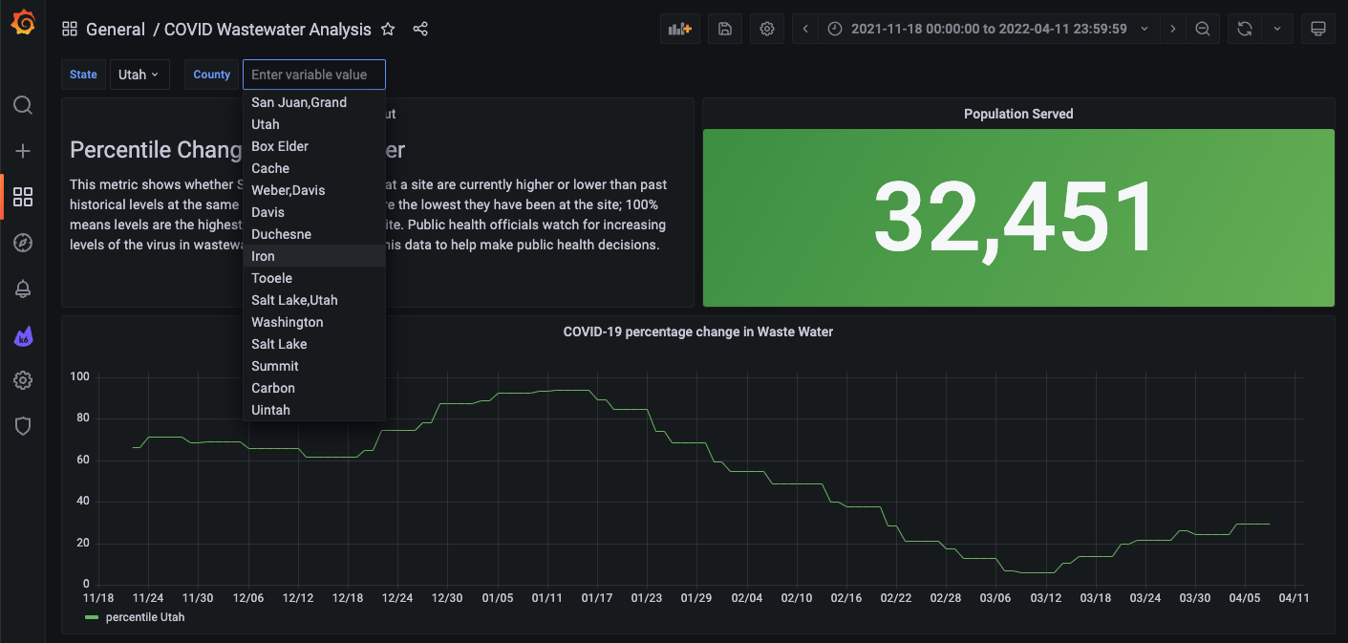Star the COVID Wastewater Analysis dashboard
Image resolution: width=1348 pixels, height=643 pixels.
[x=388, y=29]
